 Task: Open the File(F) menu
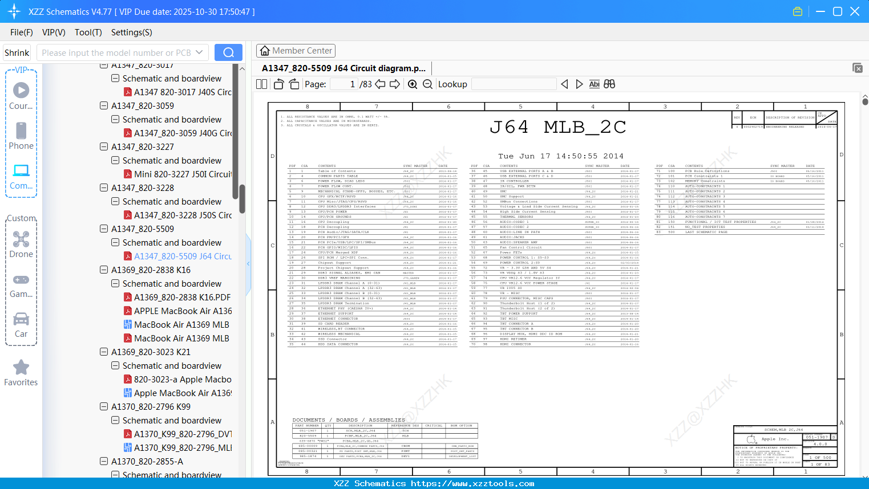click(22, 32)
